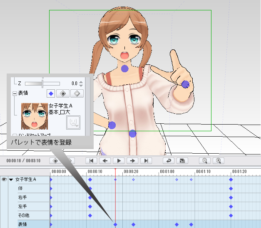Increase the Z value with up arrow

[81, 82]
